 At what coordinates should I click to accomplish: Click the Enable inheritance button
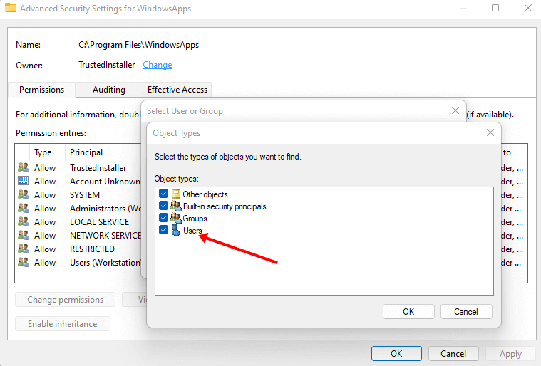[63, 323]
